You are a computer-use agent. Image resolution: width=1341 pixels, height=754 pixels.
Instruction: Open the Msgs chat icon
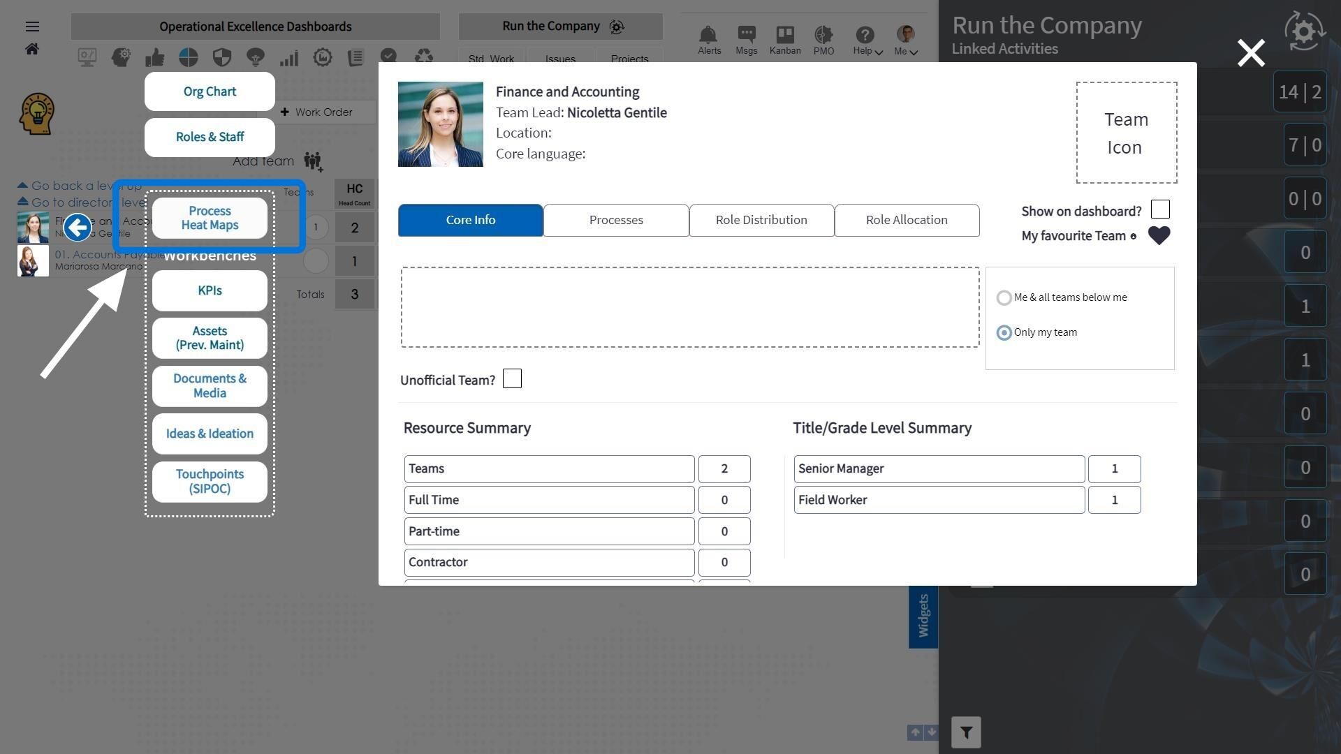746,34
